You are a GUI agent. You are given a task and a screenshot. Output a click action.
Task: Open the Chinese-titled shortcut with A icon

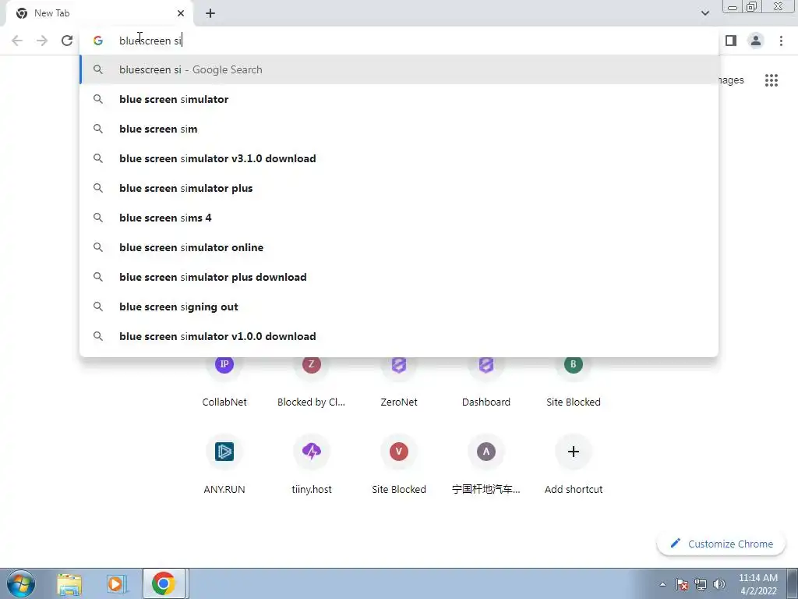486,465
